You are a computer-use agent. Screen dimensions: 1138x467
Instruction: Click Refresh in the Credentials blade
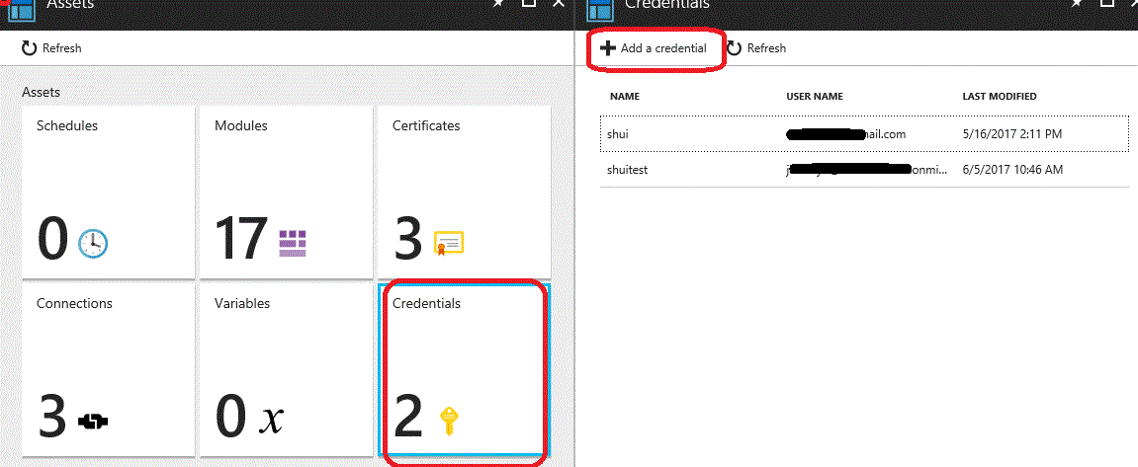tap(756, 48)
